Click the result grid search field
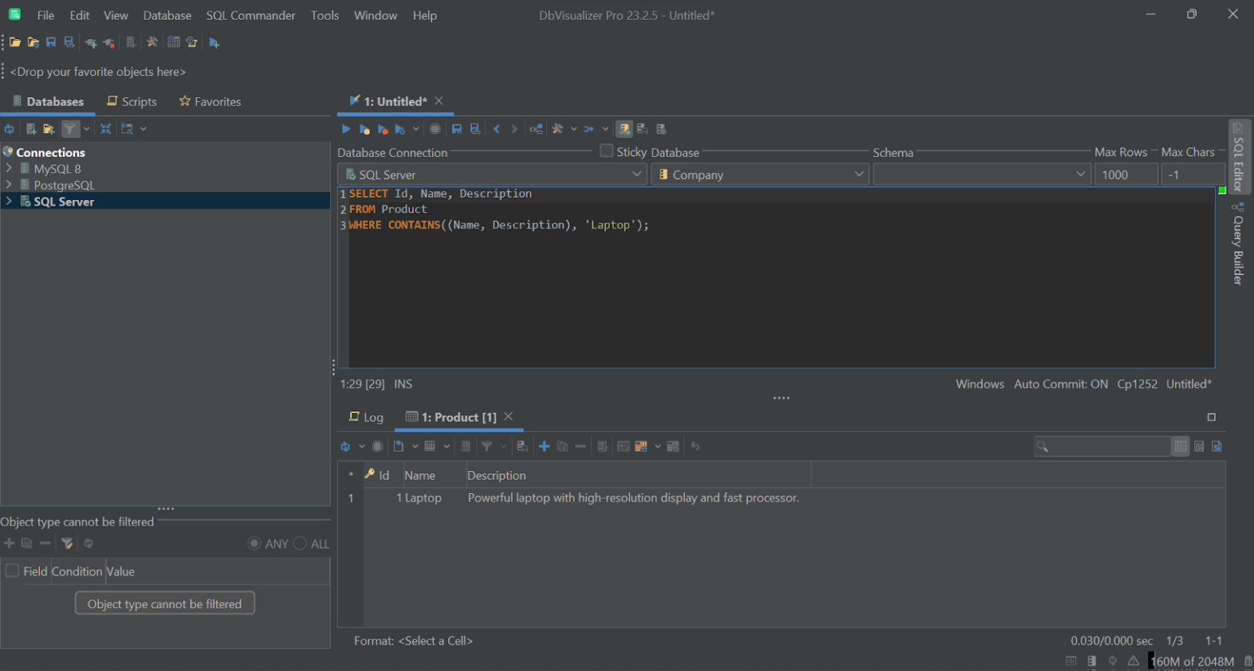This screenshot has width=1254, height=671. (1102, 446)
